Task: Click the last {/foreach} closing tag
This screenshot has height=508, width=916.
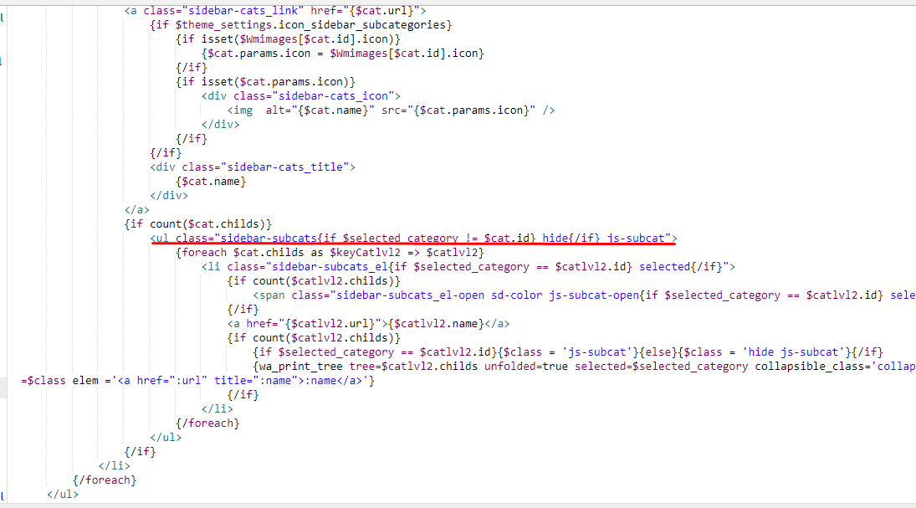Action: (x=105, y=480)
